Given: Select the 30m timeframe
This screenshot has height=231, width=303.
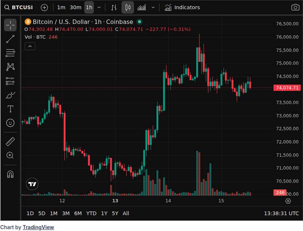Looking at the screenshot, I should 75,8.
